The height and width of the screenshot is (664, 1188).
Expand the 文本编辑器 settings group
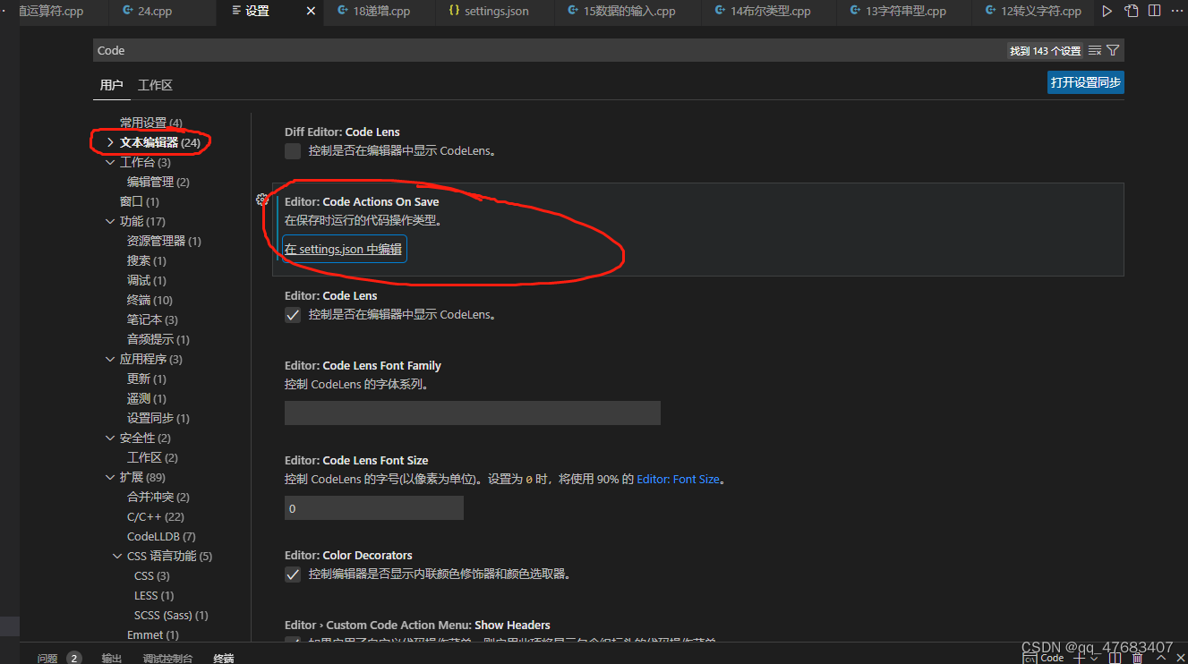(110, 142)
